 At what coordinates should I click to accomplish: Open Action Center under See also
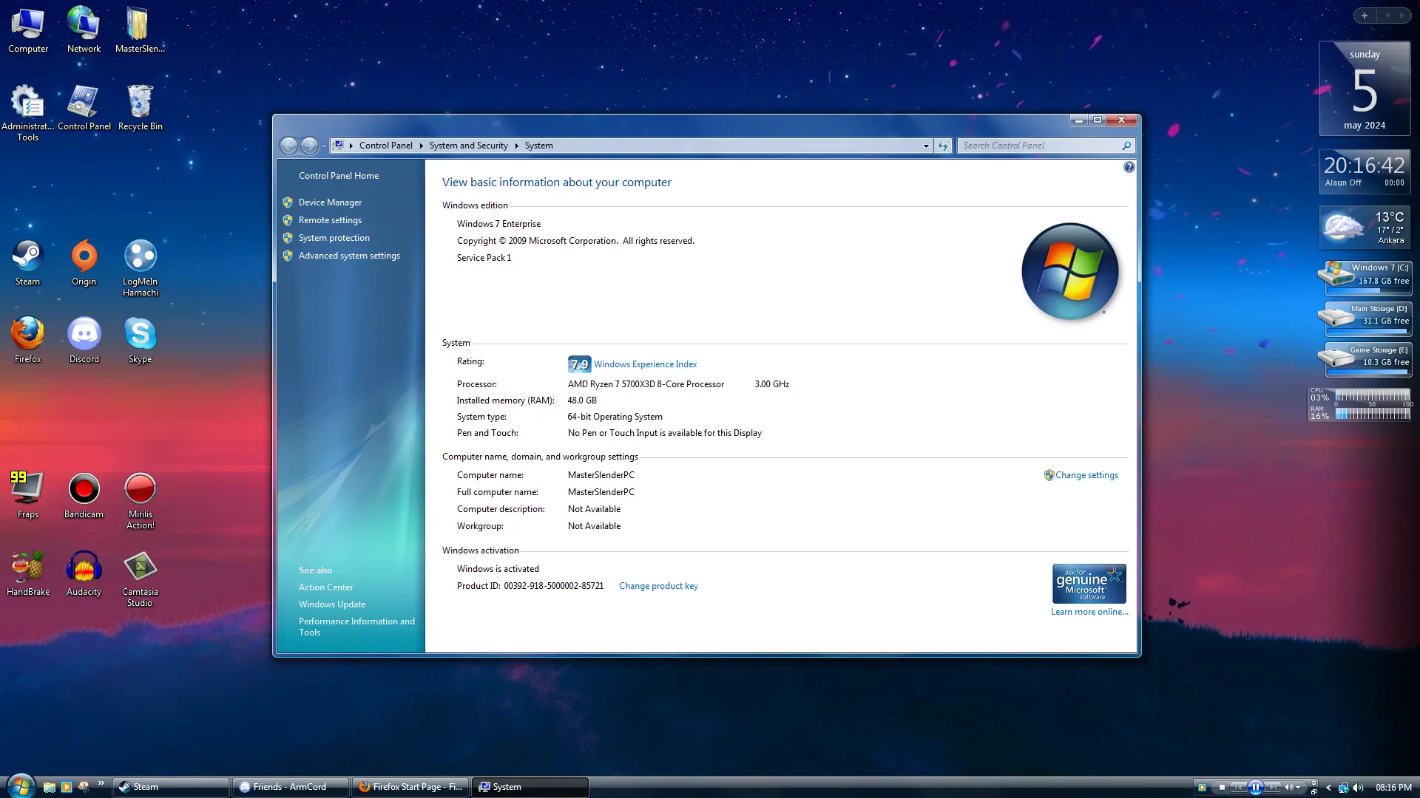click(x=325, y=587)
